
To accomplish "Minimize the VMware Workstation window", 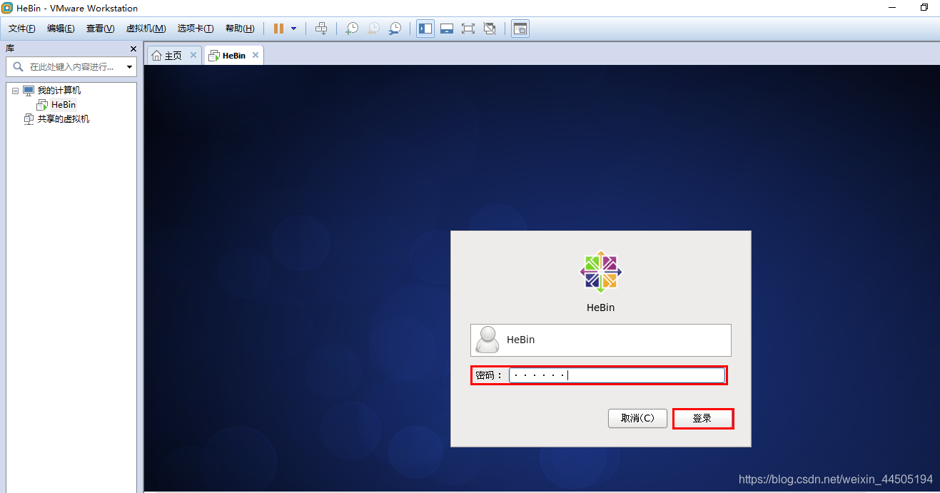I will (891, 8).
